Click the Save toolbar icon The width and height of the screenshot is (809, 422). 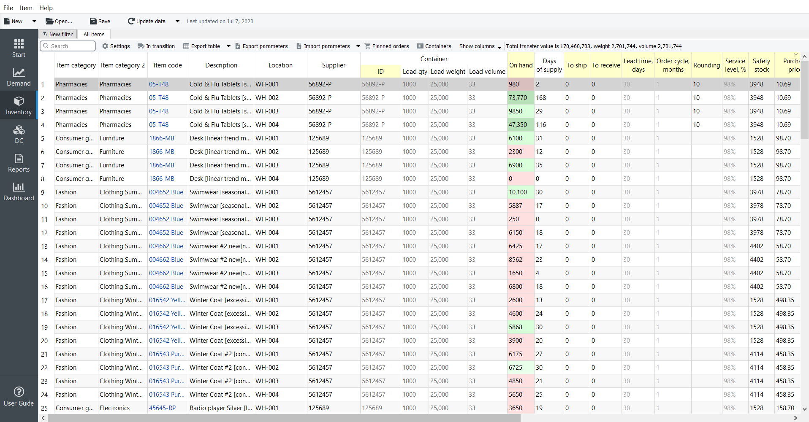coord(100,21)
